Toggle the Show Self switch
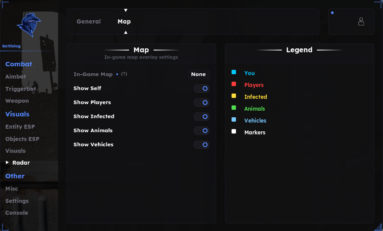This screenshot has height=231, width=383. tap(202, 88)
